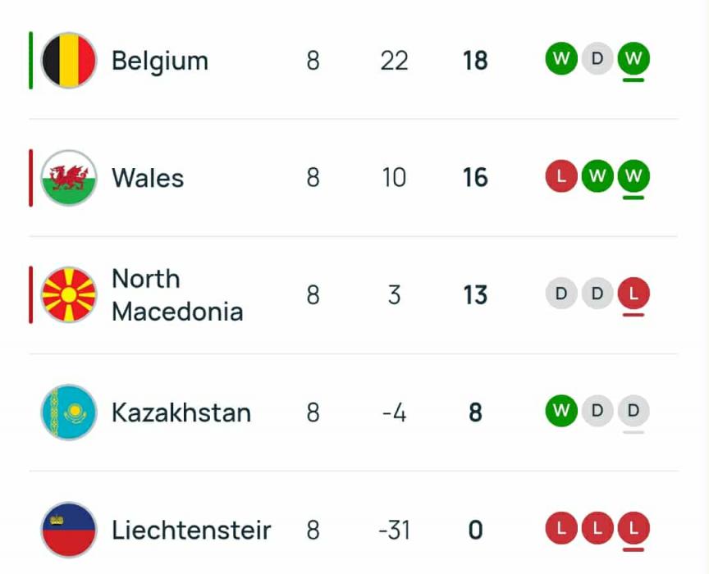Click Liechtenstein's underlined latest loss badge
The height and width of the screenshot is (574, 709).
pyautogui.click(x=634, y=528)
